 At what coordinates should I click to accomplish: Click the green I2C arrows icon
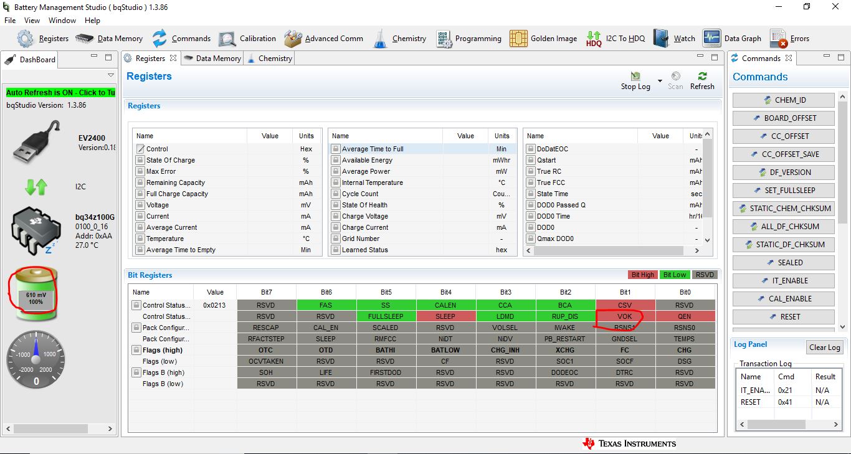(36, 186)
